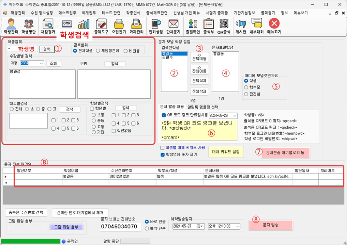Screen dimensions: 347x245
Task: Choose 학부모 as the message recipient
Action: (x=246, y=87)
